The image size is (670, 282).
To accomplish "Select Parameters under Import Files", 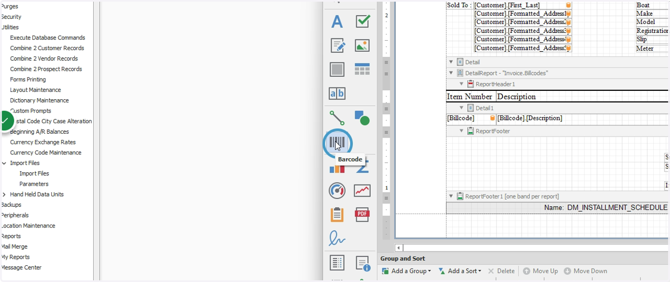I will 33,184.
